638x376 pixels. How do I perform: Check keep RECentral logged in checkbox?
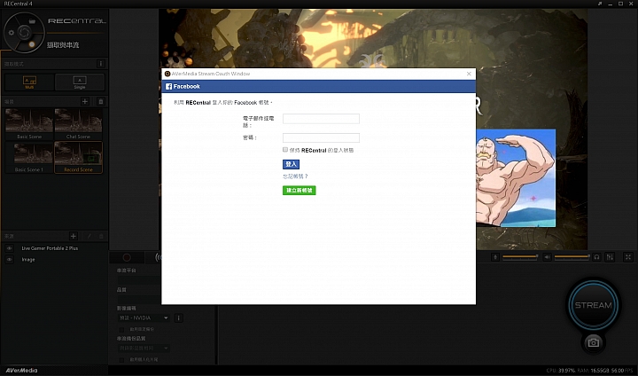click(285, 150)
